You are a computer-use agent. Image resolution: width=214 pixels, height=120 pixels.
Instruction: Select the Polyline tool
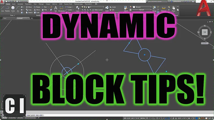[7, 9]
